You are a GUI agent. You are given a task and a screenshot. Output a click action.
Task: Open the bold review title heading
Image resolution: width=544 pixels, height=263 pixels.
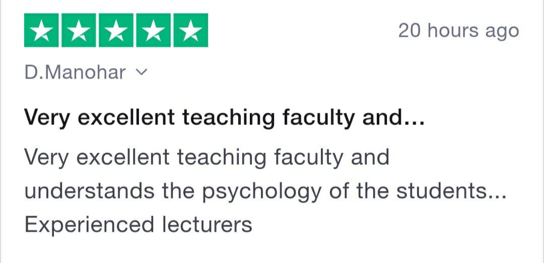(224, 118)
